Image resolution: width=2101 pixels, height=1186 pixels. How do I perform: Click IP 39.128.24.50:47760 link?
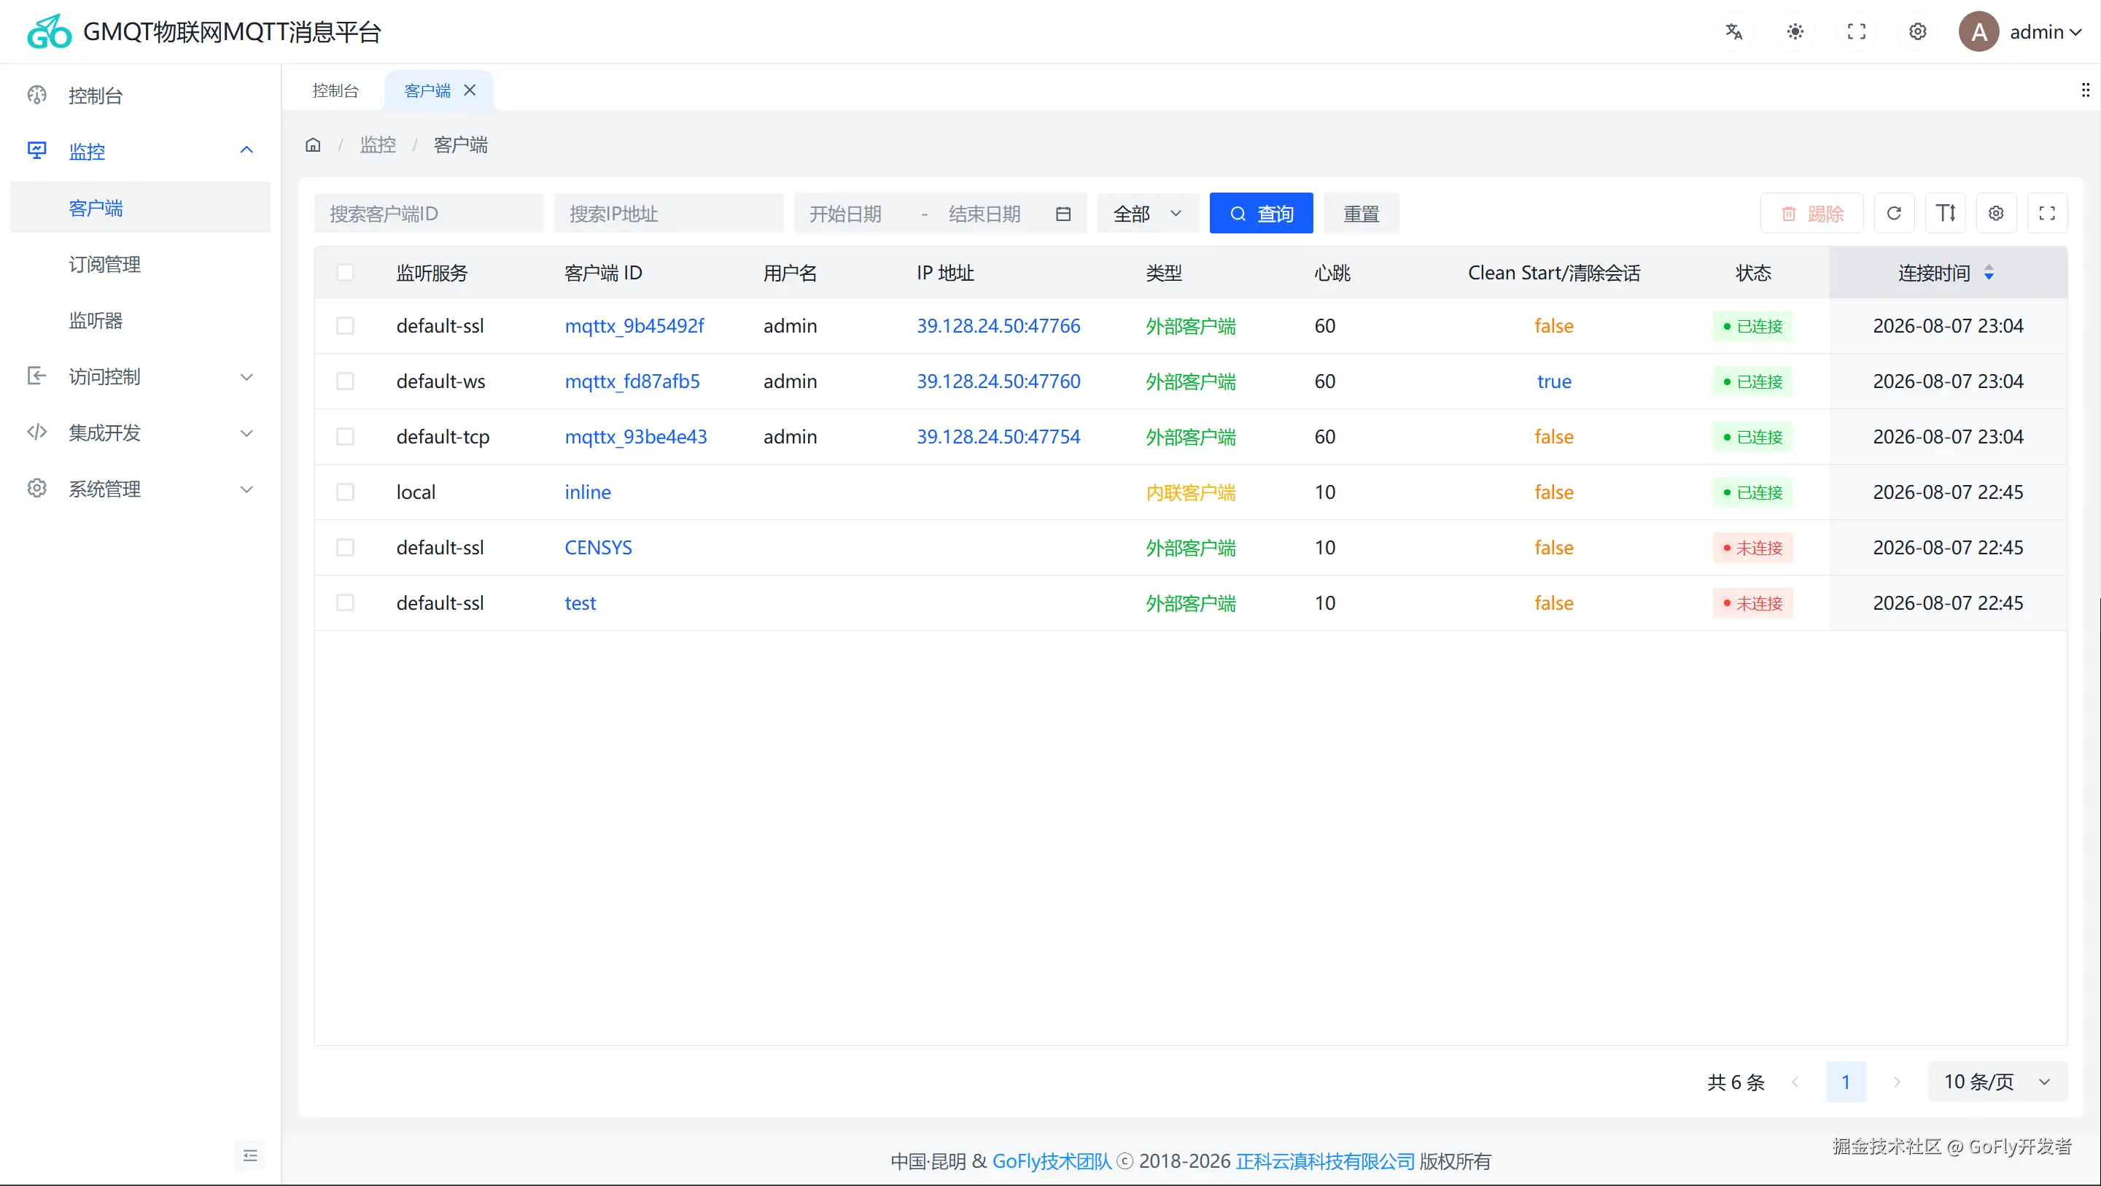[x=998, y=381]
